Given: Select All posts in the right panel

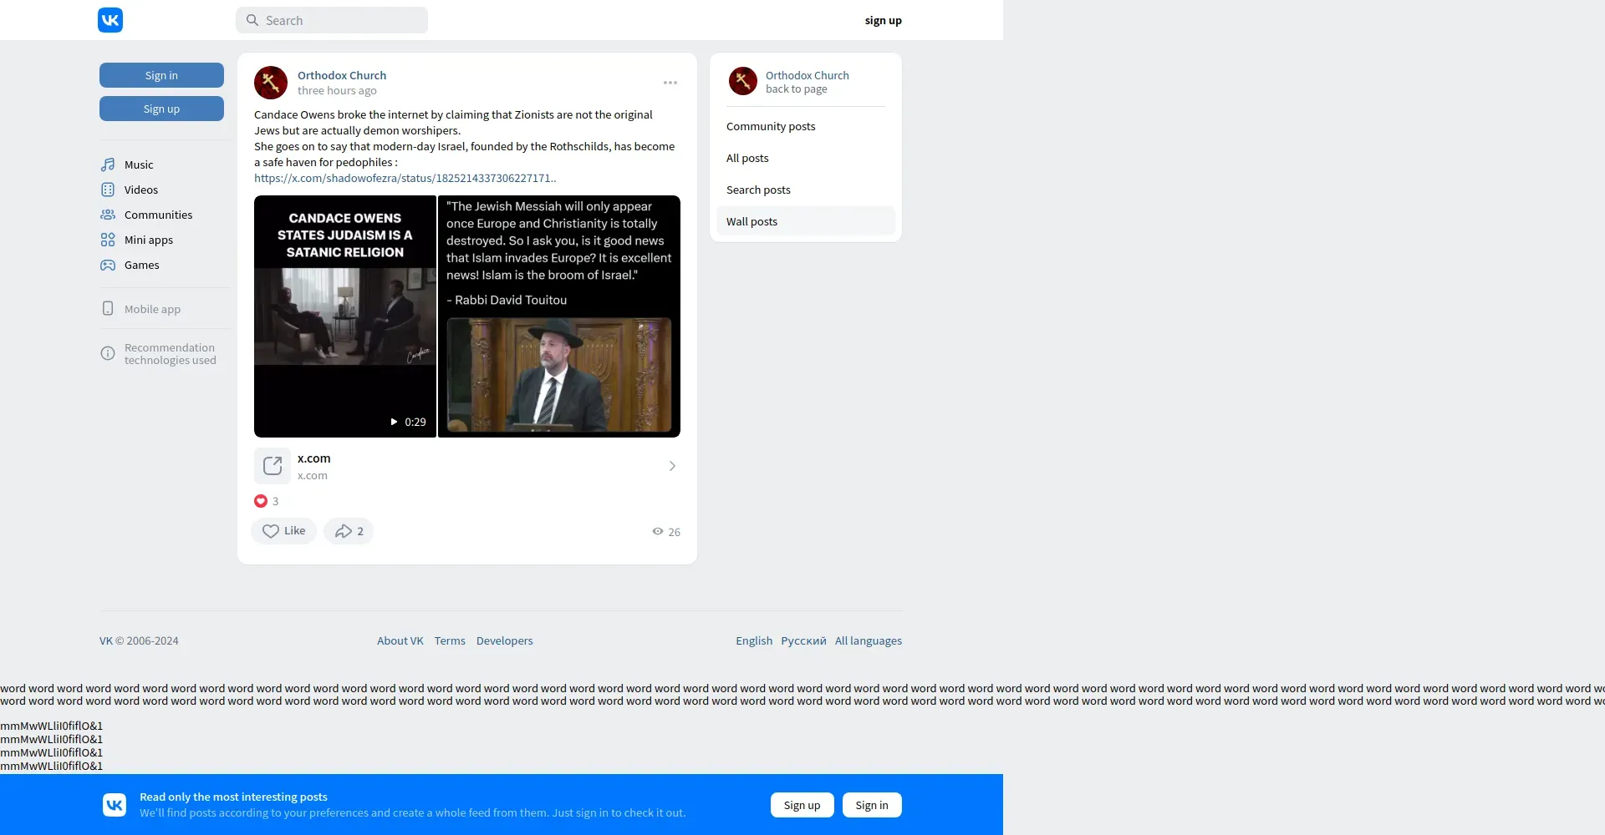Looking at the screenshot, I should tap(806, 158).
